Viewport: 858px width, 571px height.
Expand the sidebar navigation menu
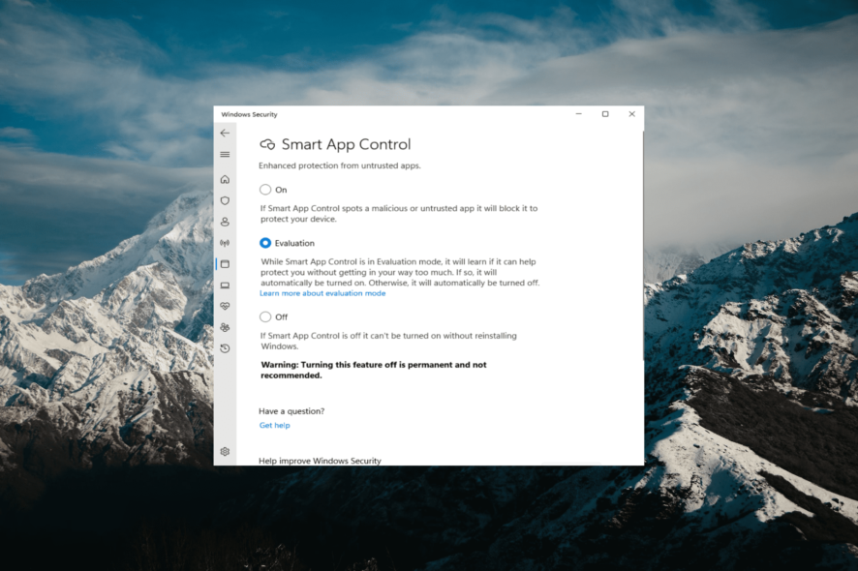pyautogui.click(x=225, y=154)
